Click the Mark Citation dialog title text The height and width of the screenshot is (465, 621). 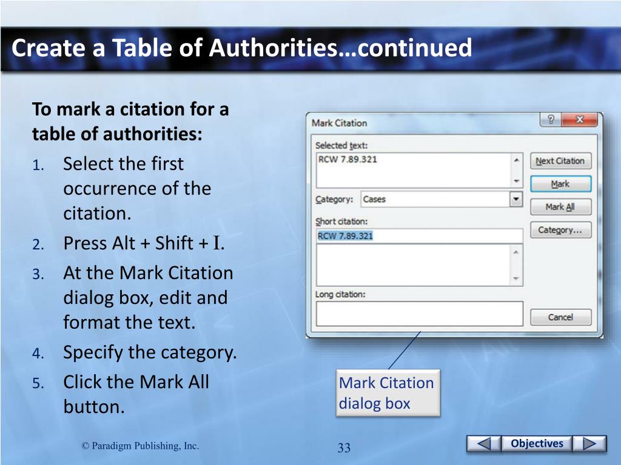pyautogui.click(x=340, y=123)
